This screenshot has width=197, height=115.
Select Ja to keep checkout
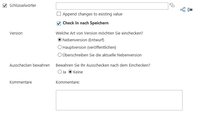click(x=60, y=72)
